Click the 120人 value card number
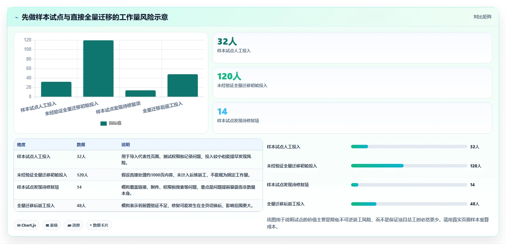The image size is (506, 244). coord(229,76)
